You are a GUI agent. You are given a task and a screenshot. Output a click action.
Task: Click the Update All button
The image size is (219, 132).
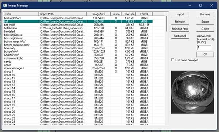(180, 36)
